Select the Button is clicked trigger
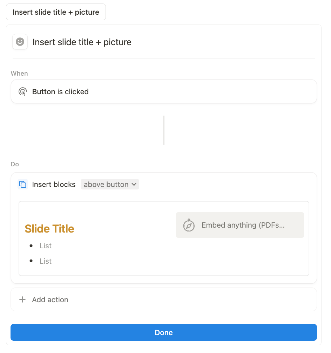 coord(164,91)
